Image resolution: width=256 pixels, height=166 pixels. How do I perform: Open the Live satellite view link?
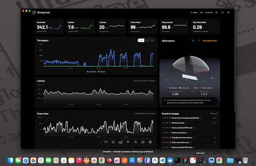point(210,41)
